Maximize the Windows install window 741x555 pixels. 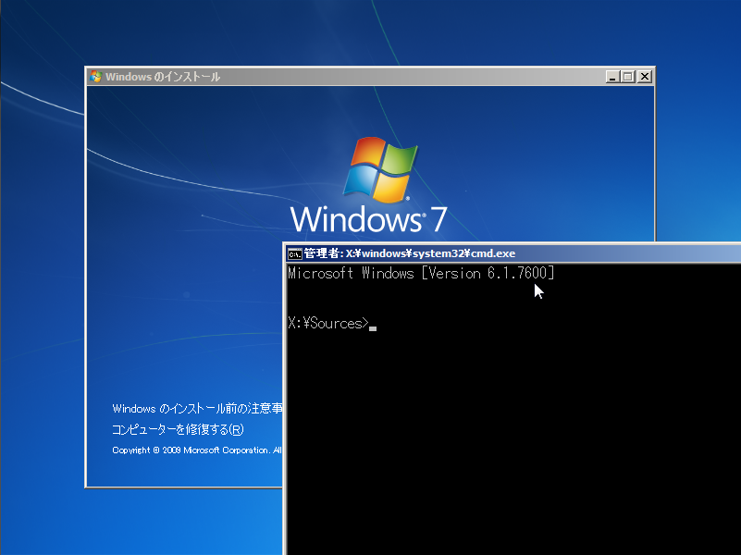[628, 77]
